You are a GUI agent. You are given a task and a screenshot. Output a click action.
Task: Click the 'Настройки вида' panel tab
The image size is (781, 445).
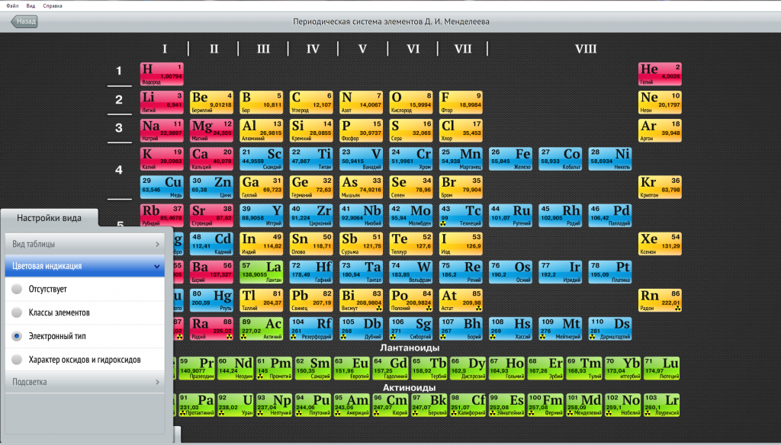pyautogui.click(x=49, y=219)
